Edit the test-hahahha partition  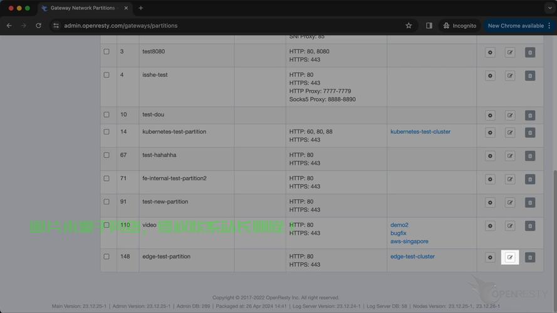coord(510,156)
